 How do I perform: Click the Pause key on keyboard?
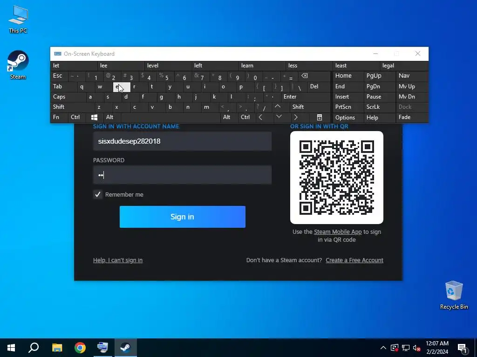[379, 97]
